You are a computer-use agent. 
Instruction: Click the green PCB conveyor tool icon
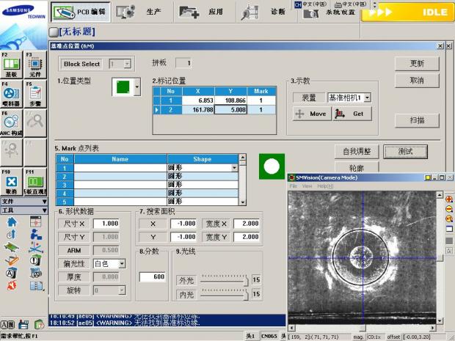(x=12, y=246)
